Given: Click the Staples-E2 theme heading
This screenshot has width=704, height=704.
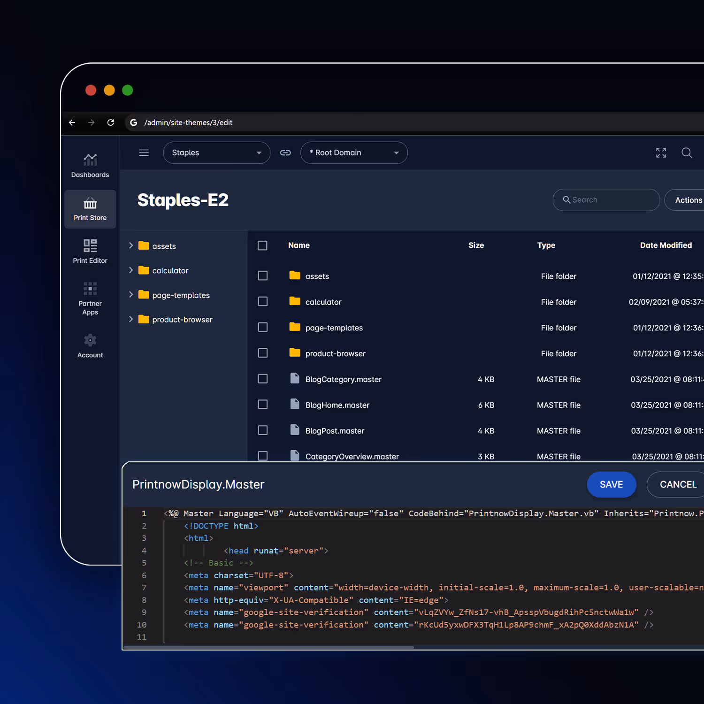Looking at the screenshot, I should (183, 200).
